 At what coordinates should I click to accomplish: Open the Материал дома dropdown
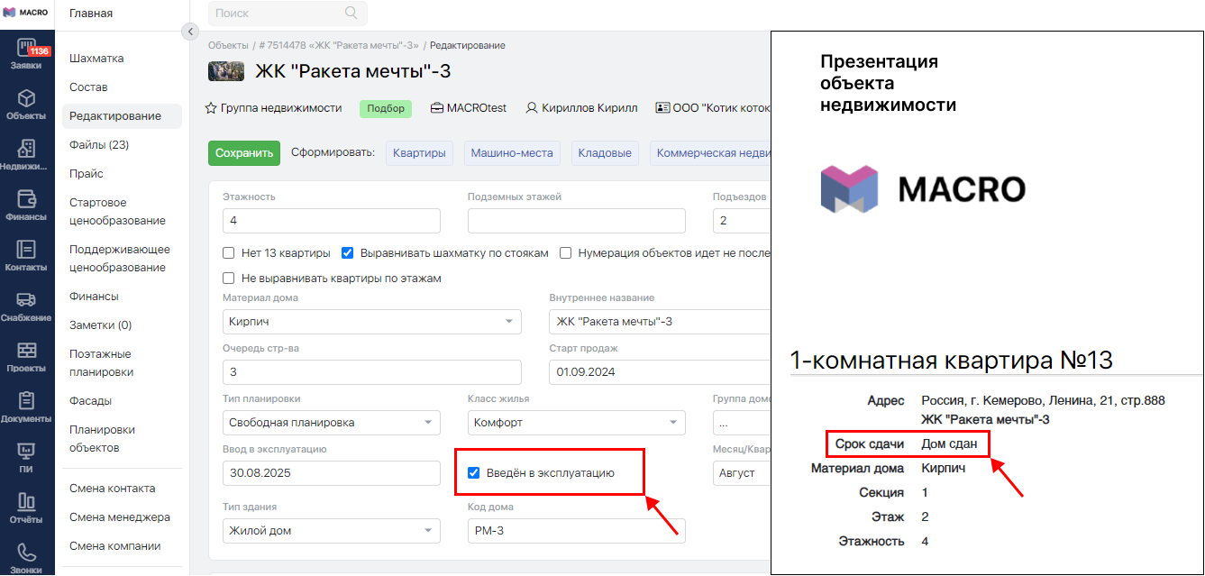tap(371, 322)
